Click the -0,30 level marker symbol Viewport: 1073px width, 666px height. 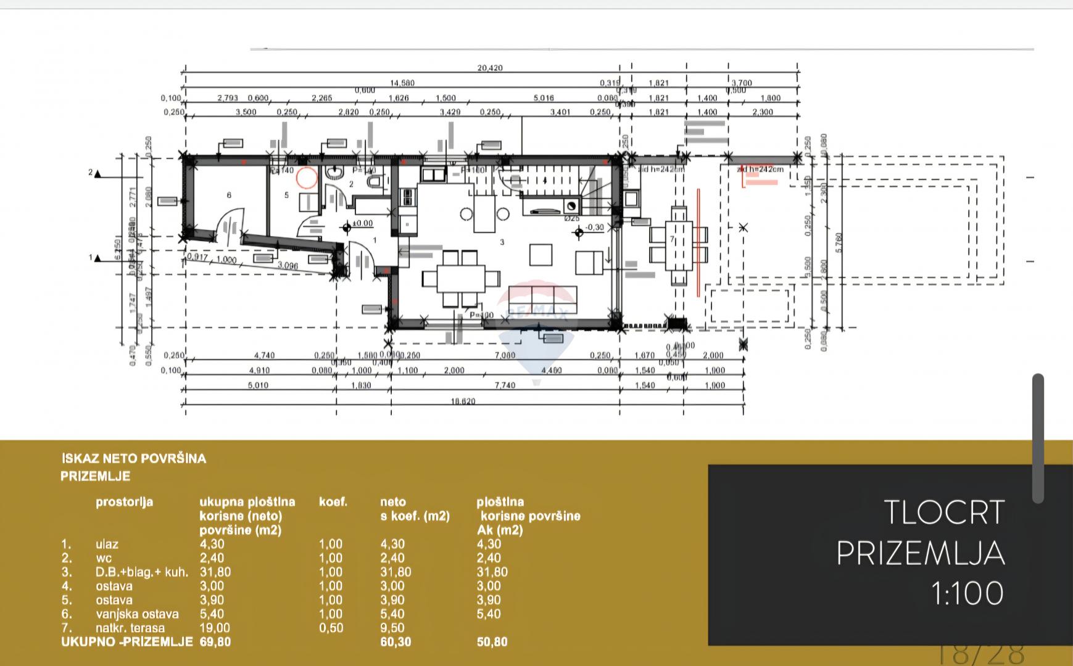pos(578,232)
